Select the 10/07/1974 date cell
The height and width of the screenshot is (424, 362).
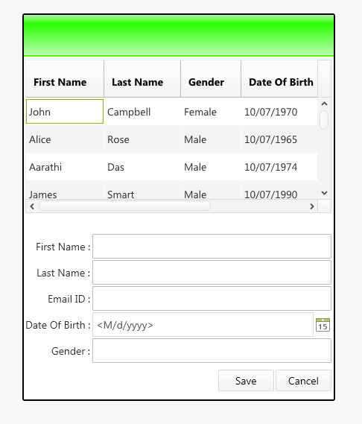[x=279, y=167]
